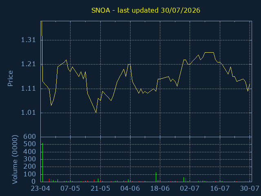Click the 16-07 date label
Viewport: 261px width, 196px height.
click(x=220, y=189)
